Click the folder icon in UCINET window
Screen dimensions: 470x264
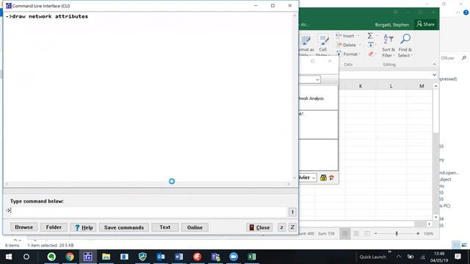point(323,177)
